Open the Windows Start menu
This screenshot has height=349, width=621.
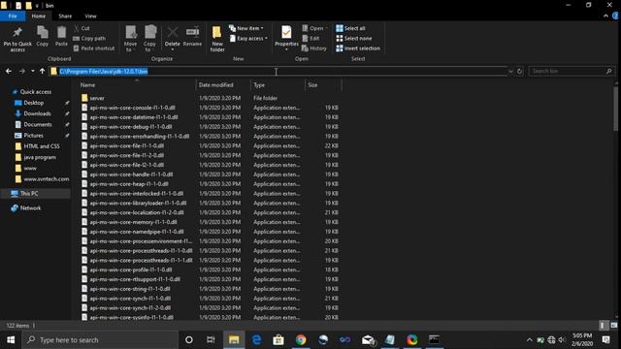(11, 339)
